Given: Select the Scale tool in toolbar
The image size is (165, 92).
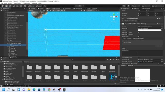Looking at the screenshot, I should pyautogui.click(x=14, y=6).
